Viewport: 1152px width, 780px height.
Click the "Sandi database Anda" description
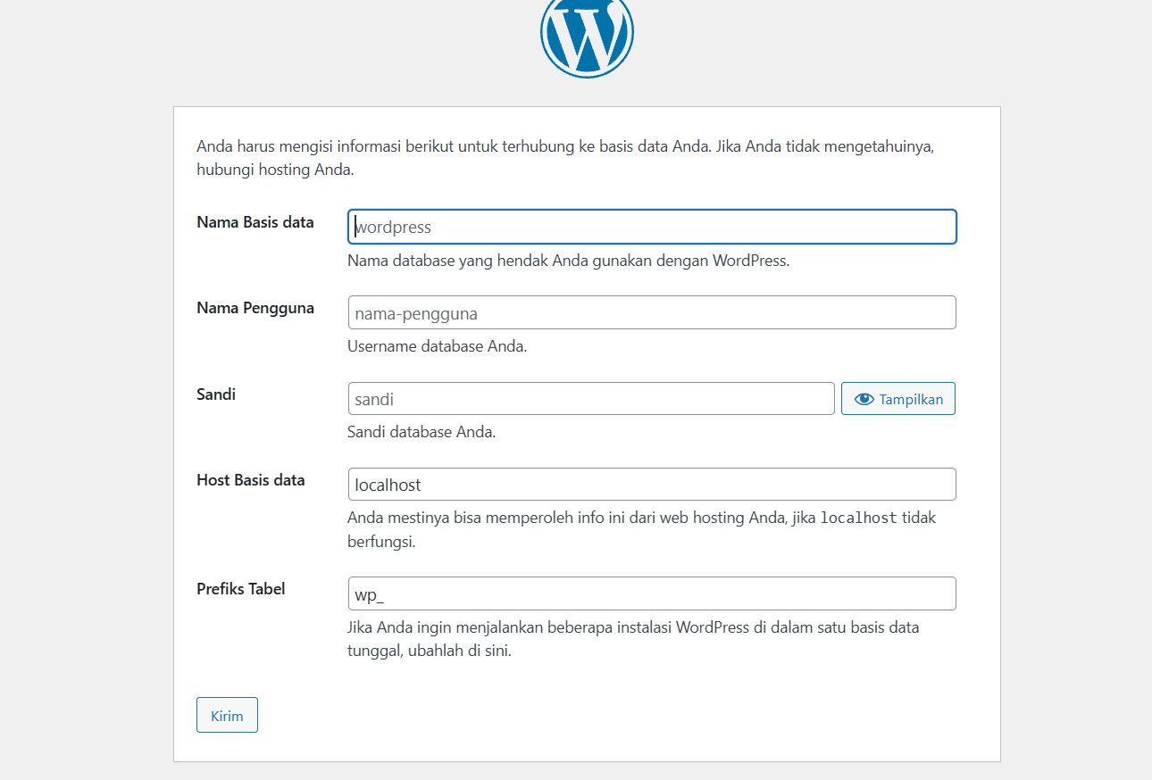coord(421,432)
